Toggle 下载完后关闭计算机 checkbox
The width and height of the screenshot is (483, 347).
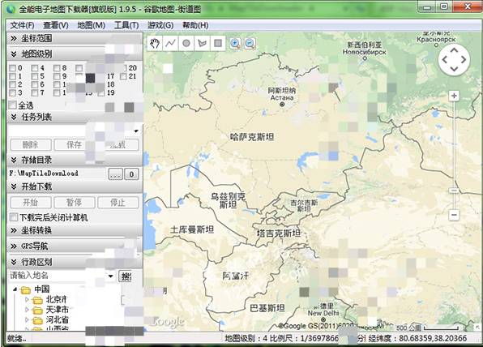[x=14, y=217]
